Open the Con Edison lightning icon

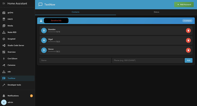click(4, 59)
